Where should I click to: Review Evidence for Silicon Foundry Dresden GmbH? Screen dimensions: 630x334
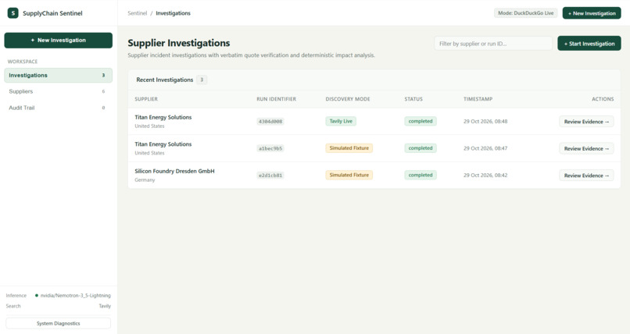tap(586, 176)
